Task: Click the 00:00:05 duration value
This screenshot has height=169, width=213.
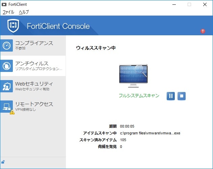Action: (x=127, y=126)
